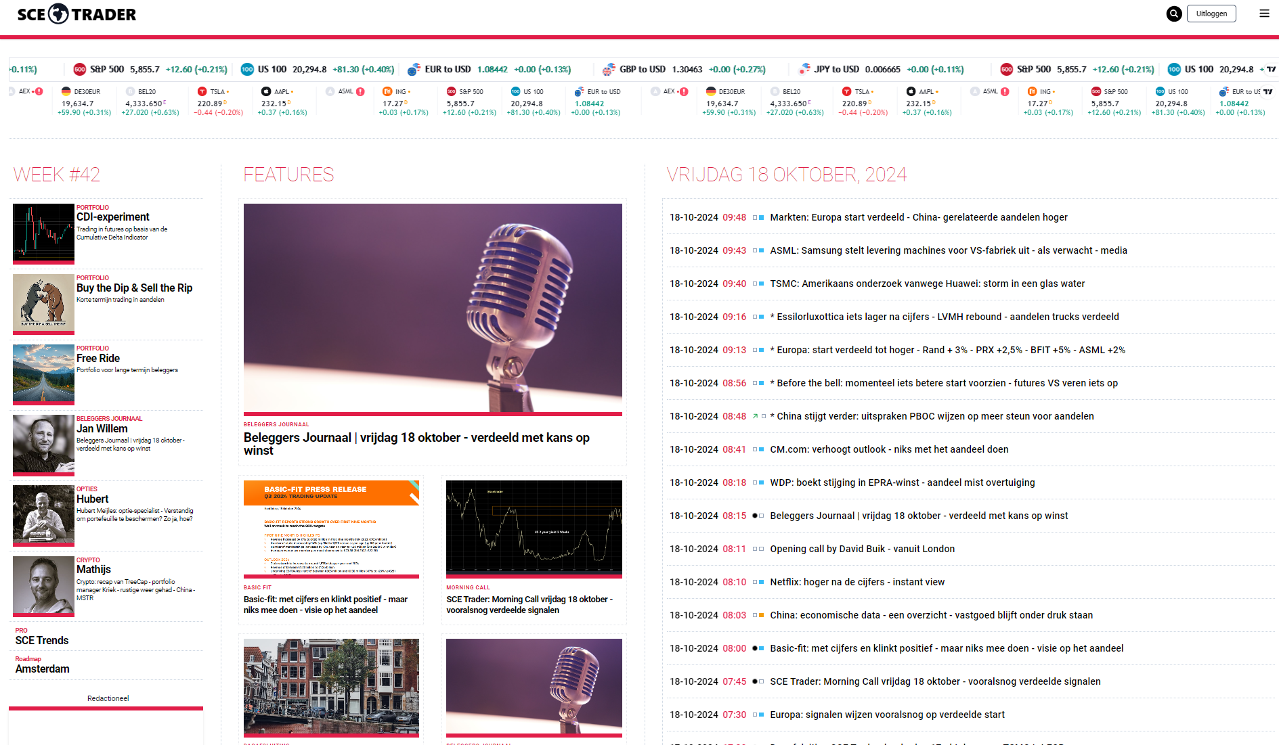The width and height of the screenshot is (1279, 745).
Task: Click the FEATURES heading
Action: 288,175
